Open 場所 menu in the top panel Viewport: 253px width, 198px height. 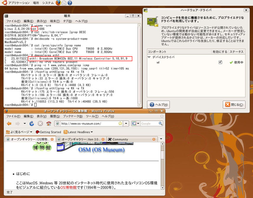click(x=36, y=3)
